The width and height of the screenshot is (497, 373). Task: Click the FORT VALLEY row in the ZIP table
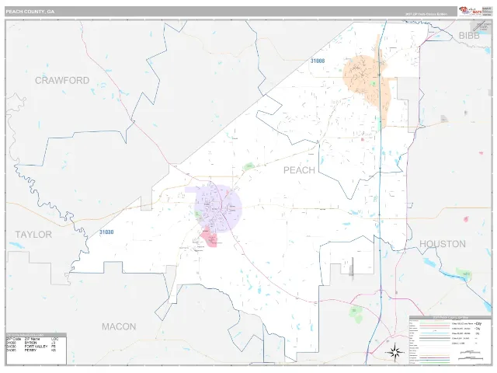33,347
